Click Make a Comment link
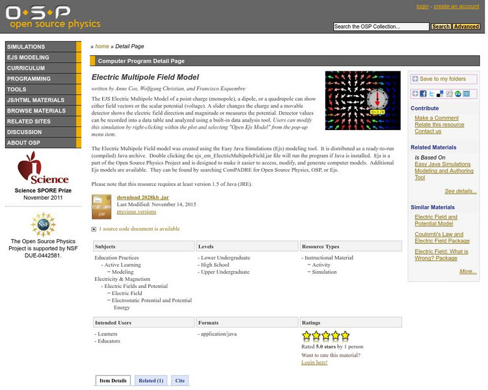The image size is (488, 390). 437,118
